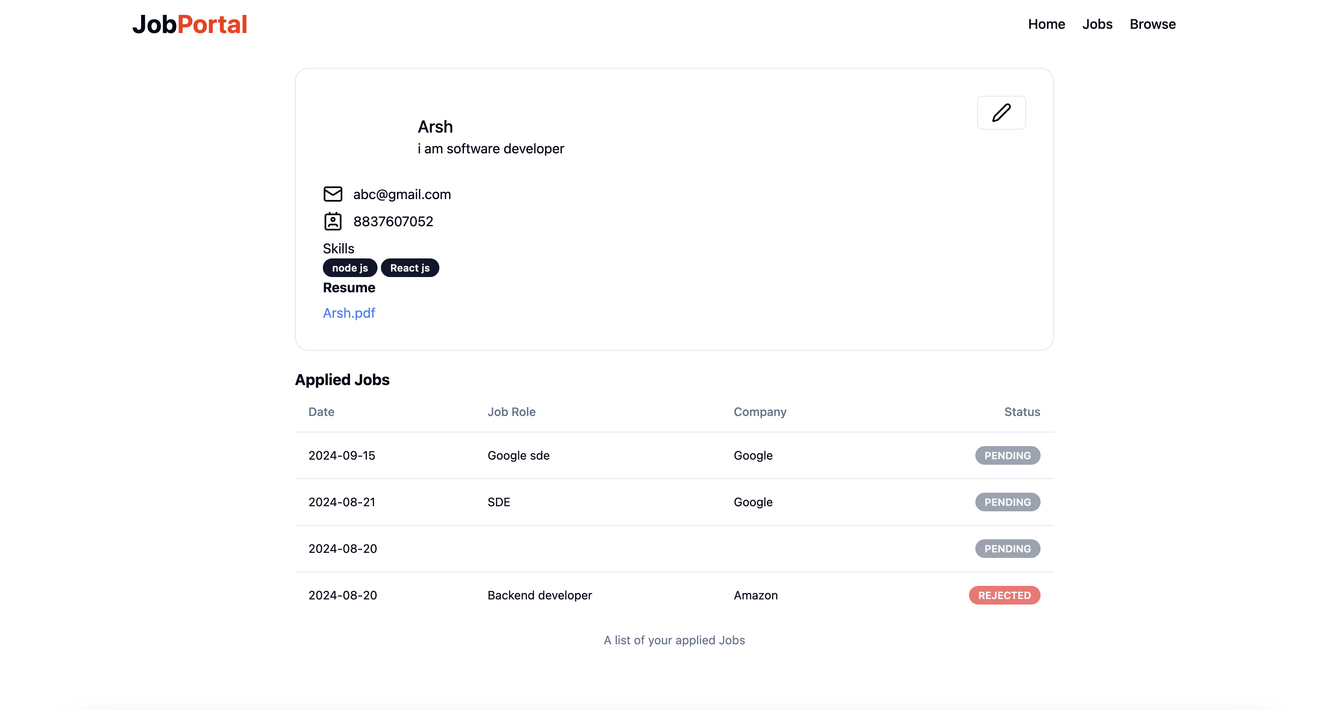Click the Applied Jobs heading
This screenshot has height=710, width=1327.
point(342,380)
